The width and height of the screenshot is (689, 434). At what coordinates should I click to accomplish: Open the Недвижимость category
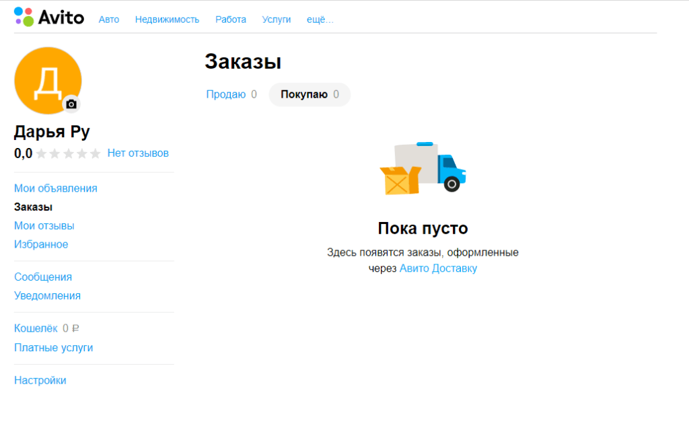[x=167, y=20]
